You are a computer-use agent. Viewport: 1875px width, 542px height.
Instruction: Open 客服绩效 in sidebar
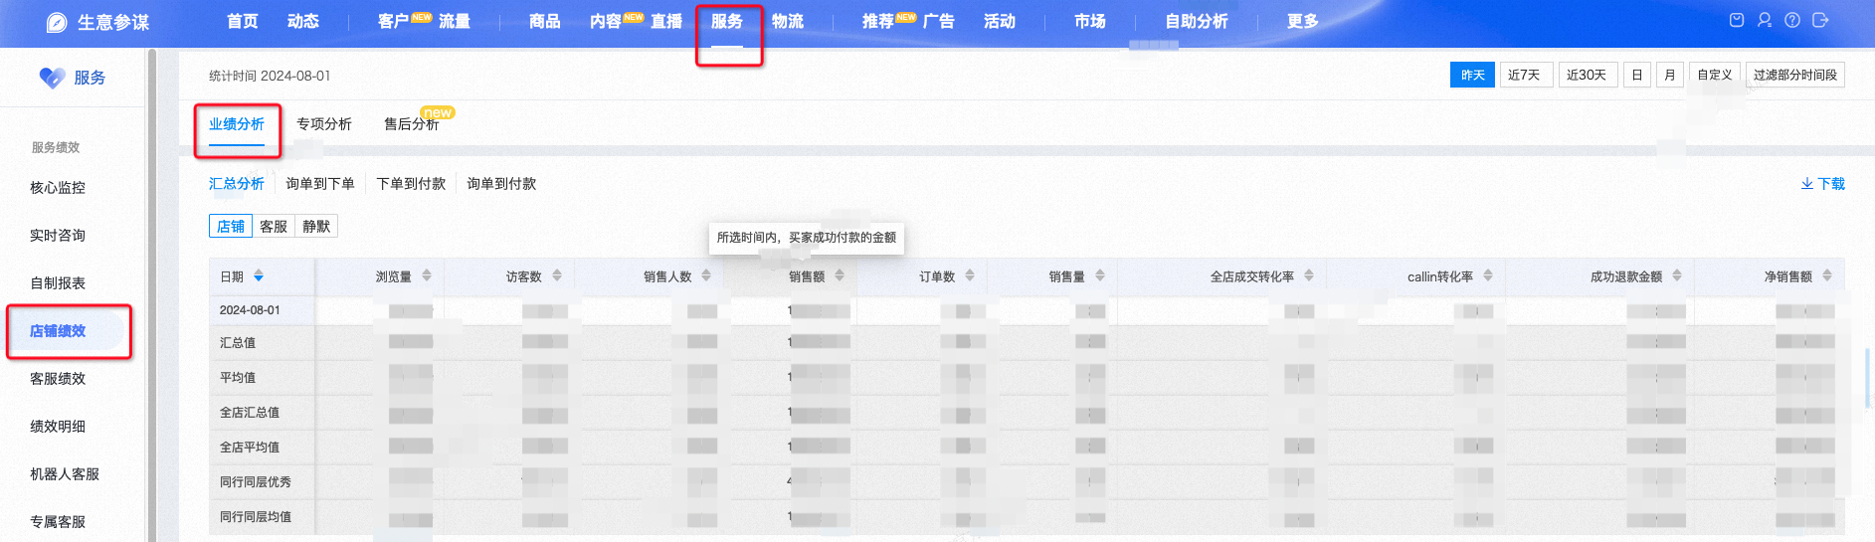coord(58,379)
